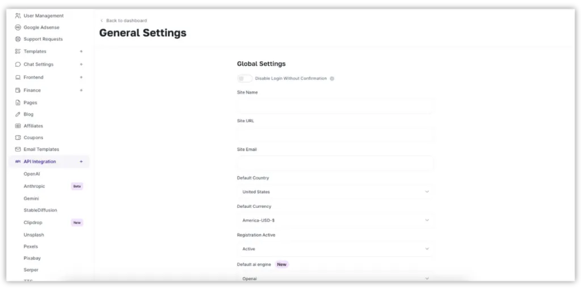Click the Support Requests lifebuoy icon

click(x=18, y=39)
